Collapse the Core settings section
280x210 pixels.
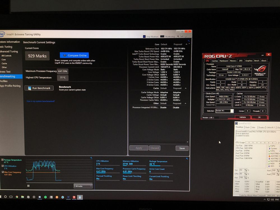(186, 44)
